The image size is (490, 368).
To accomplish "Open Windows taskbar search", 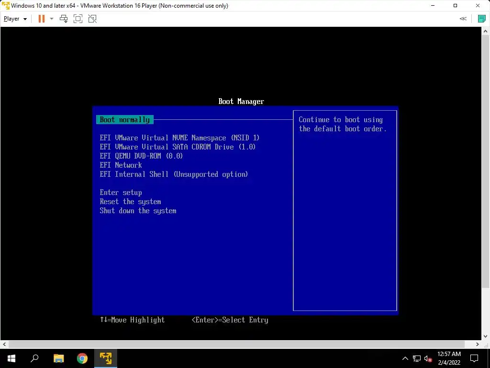I will coord(34,358).
